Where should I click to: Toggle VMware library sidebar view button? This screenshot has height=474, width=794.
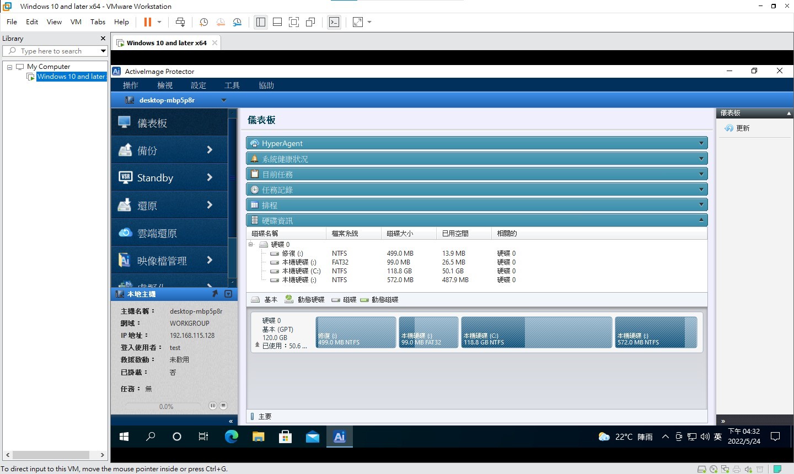pos(261,22)
